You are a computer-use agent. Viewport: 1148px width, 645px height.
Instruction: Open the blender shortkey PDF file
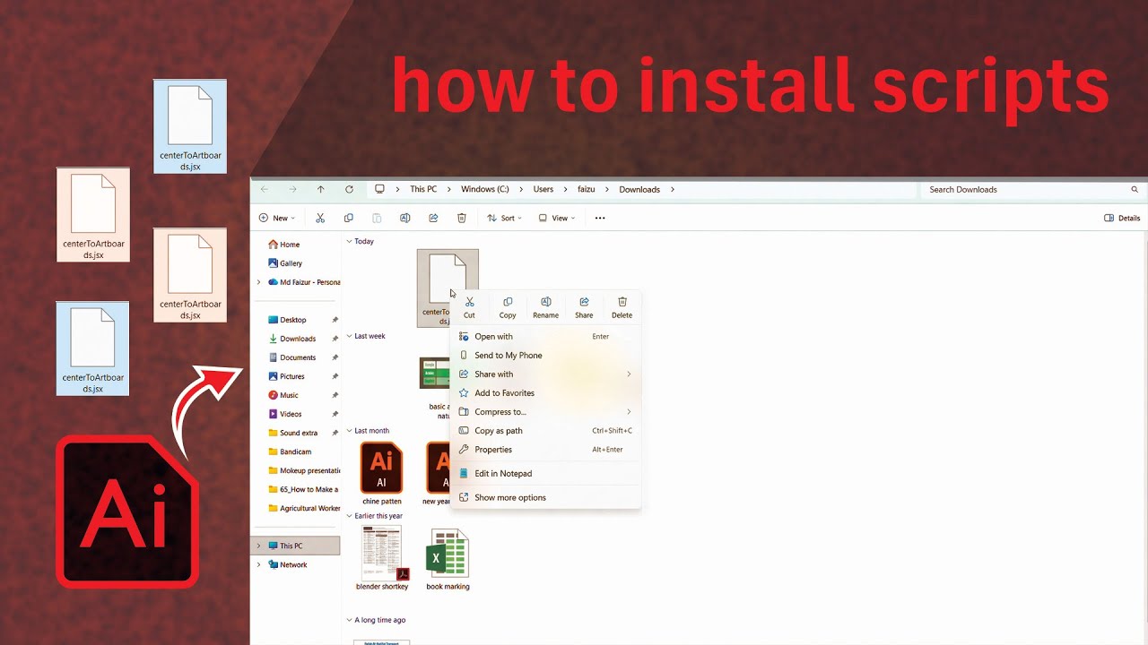coord(382,558)
